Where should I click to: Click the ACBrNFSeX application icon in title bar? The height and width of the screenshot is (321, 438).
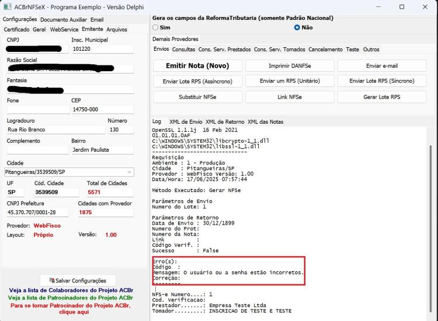7,6
